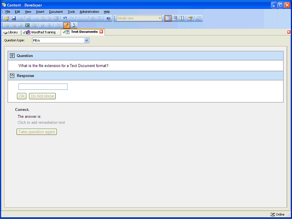Click the Redo arrow icon
This screenshot has width=292, height=219.
(72, 18)
